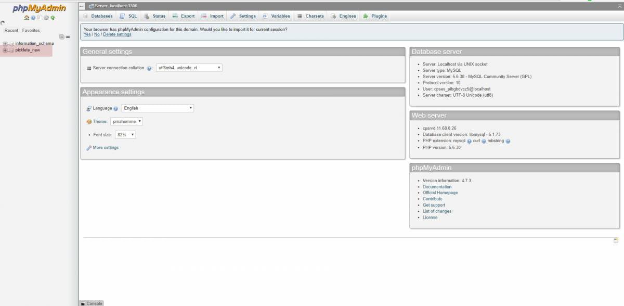Image resolution: width=624 pixels, height=306 pixels.
Task: Open the Language dropdown
Action: coord(158,108)
